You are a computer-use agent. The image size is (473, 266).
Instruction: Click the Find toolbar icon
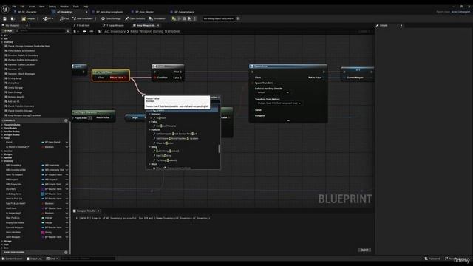coord(64,18)
